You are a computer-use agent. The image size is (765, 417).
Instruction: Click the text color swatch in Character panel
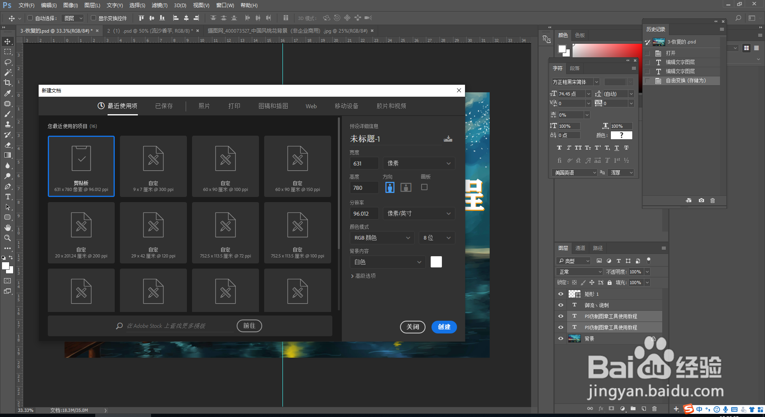click(621, 135)
